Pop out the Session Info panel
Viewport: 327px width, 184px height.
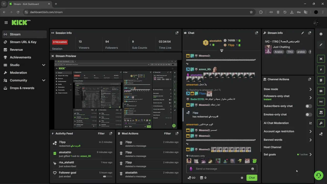click(177, 33)
